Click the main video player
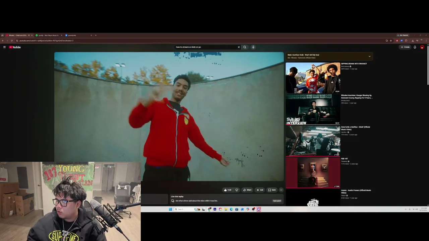This screenshot has width=429, height=241. 169,116
